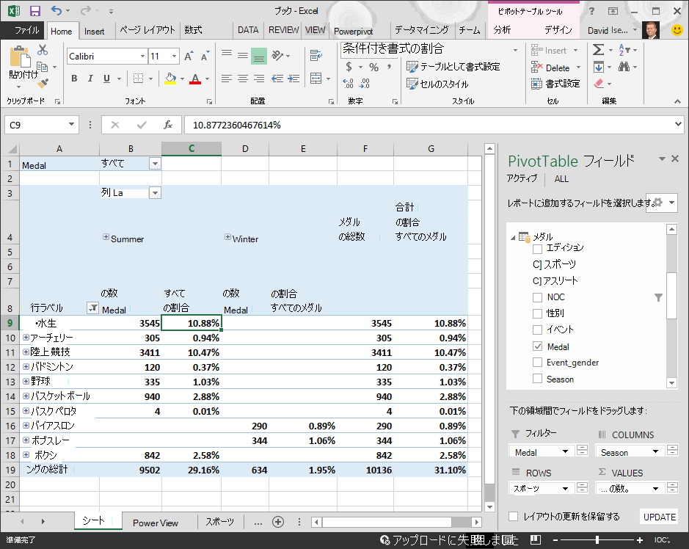Viewport: 689px width, 549px height.
Task: Click the Borders icon
Action: click(x=138, y=79)
